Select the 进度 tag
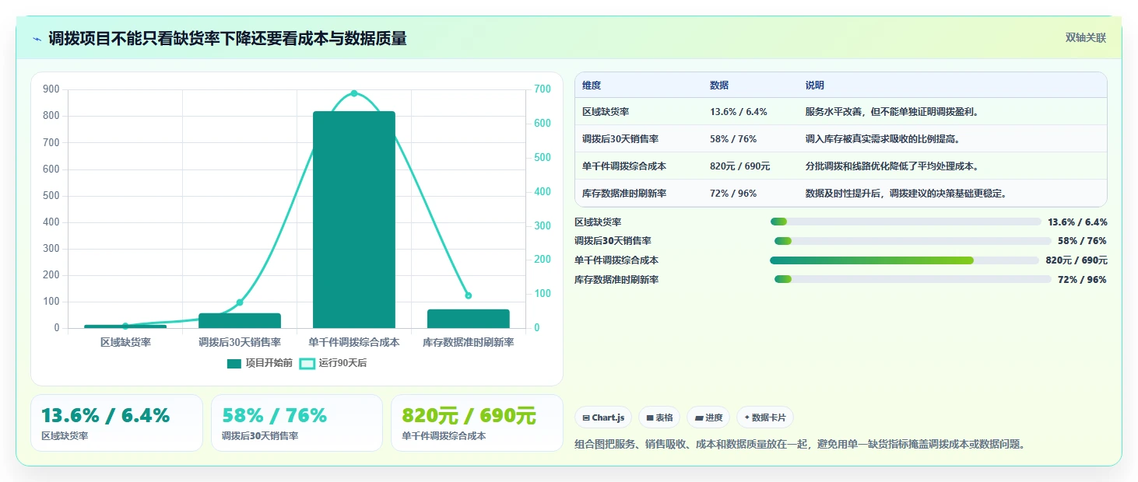This screenshot has height=482, width=1138. pos(708,417)
